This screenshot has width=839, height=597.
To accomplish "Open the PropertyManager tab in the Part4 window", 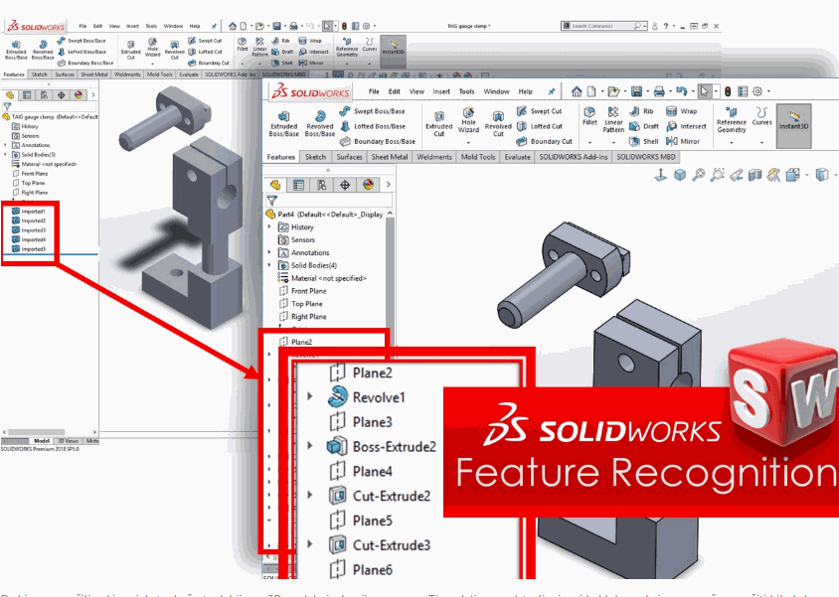I will click(x=298, y=185).
